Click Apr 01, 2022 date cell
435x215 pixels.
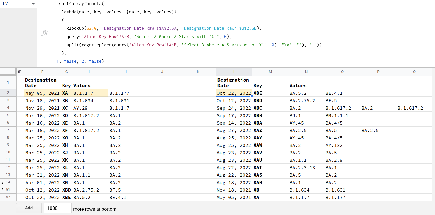coord(43,182)
